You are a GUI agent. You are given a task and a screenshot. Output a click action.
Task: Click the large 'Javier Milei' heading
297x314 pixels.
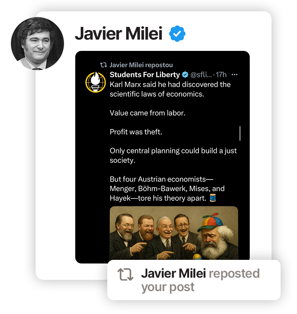point(119,34)
